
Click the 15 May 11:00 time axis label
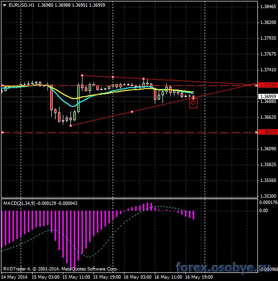click(x=76, y=277)
